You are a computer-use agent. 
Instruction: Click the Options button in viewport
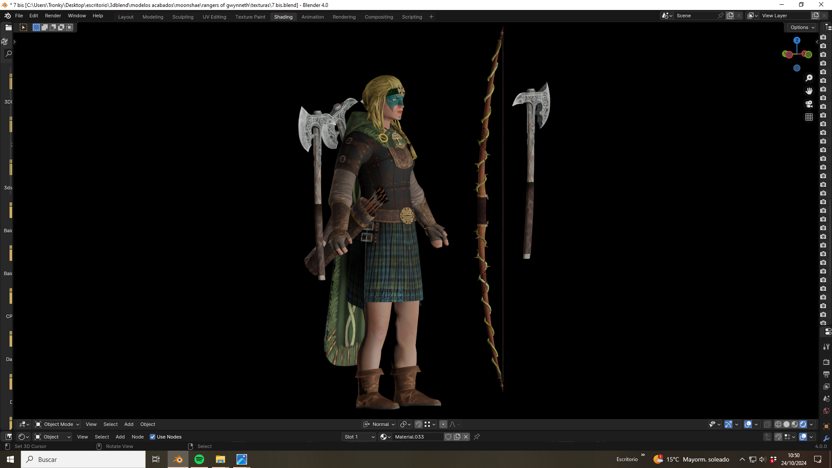pos(802,27)
